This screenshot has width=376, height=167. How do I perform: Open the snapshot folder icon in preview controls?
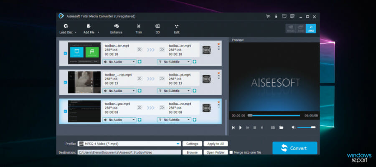281,127
